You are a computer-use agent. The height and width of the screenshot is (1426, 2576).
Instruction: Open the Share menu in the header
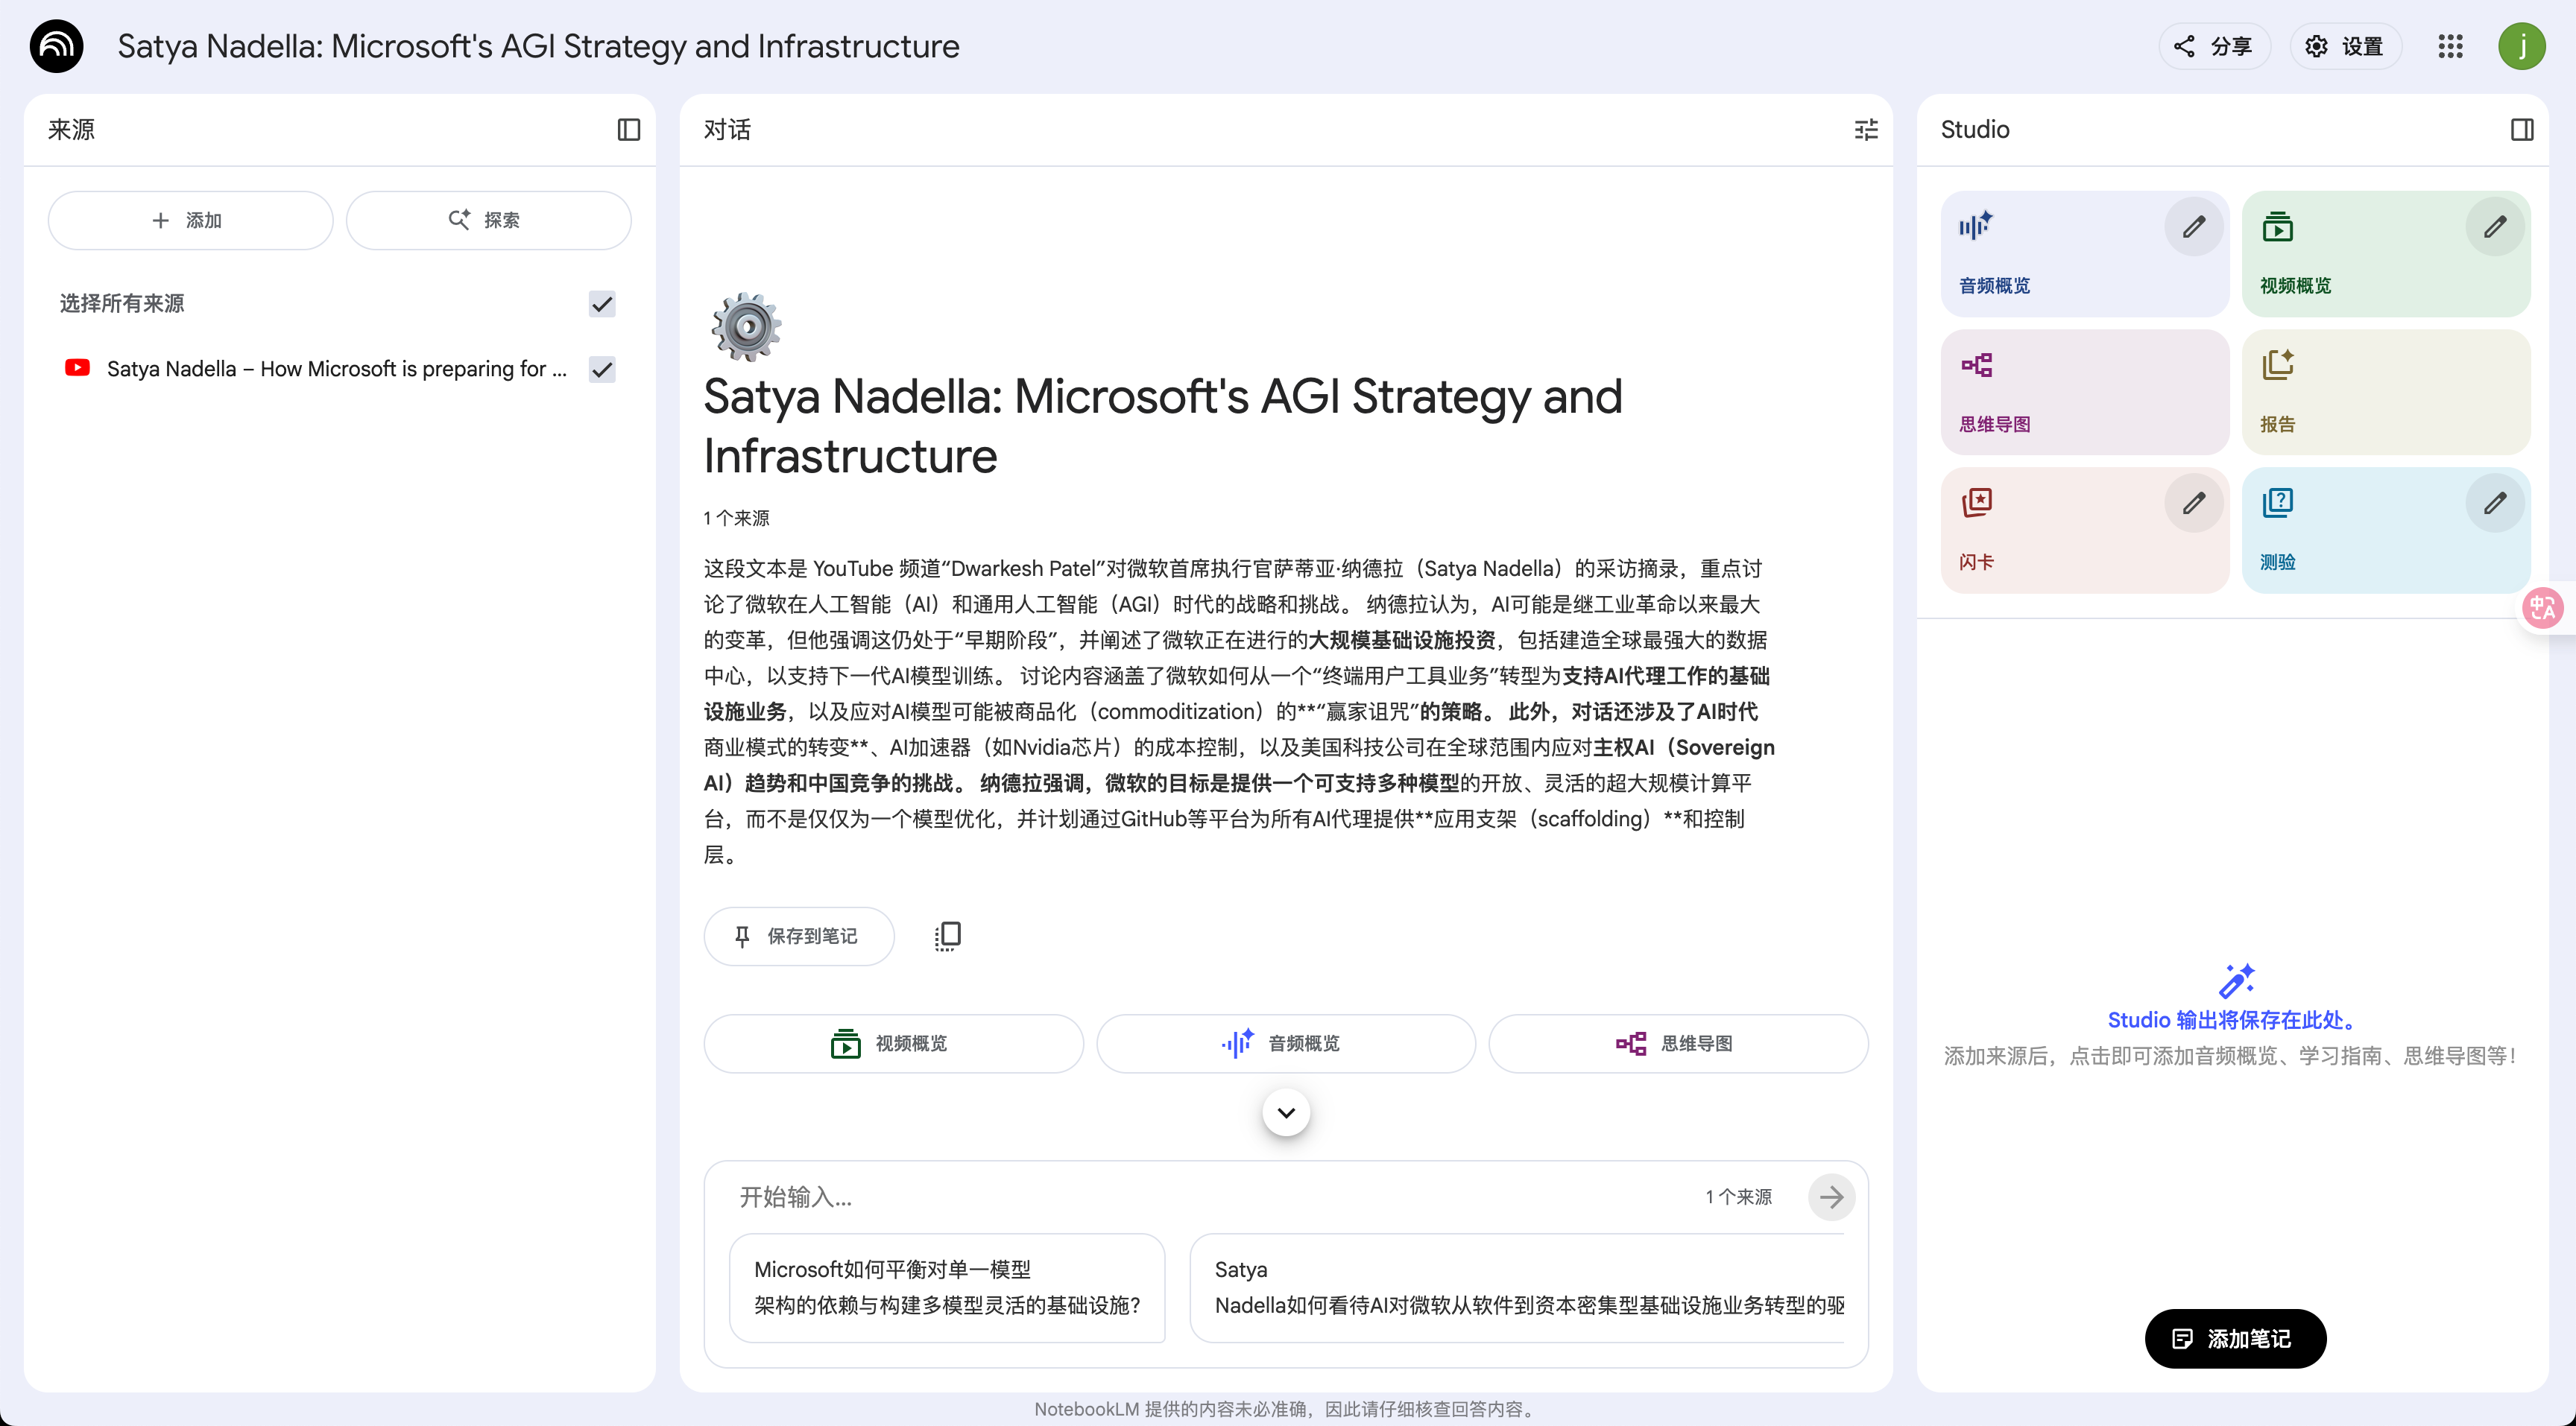coord(2214,46)
